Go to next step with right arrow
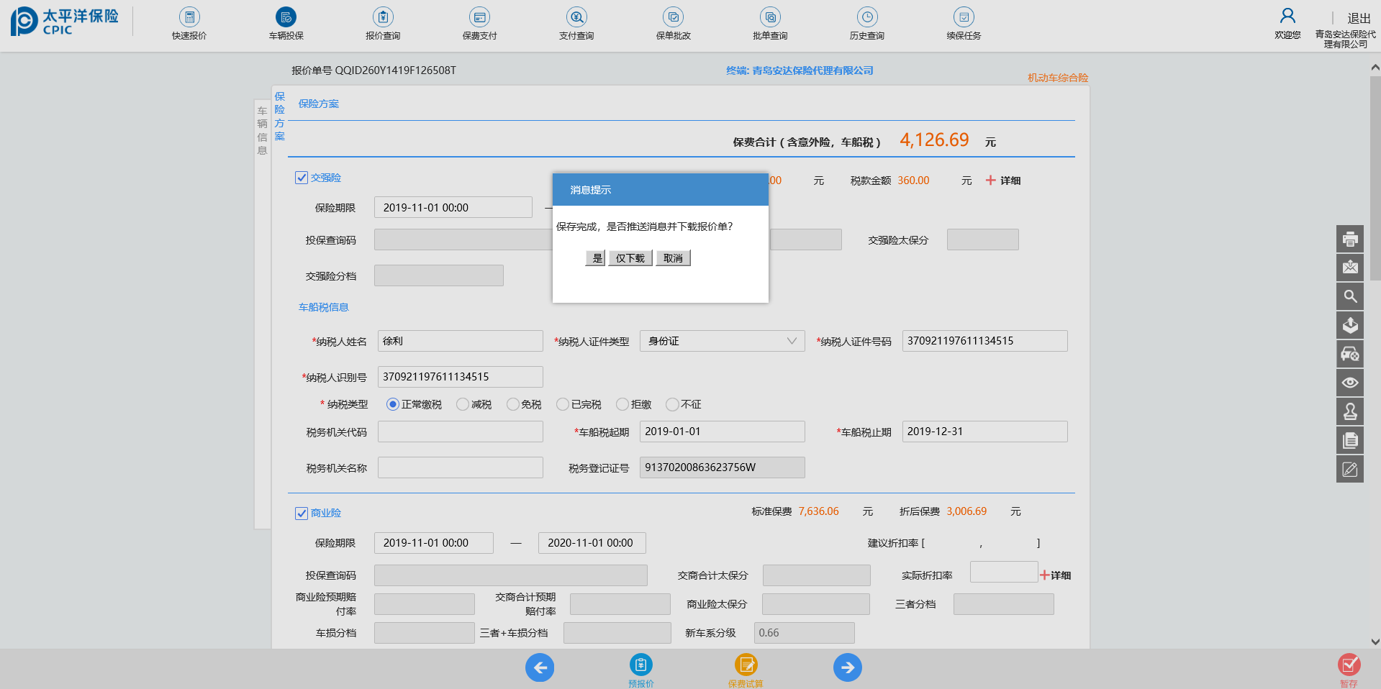Viewport: 1381px width, 689px height. click(847, 667)
